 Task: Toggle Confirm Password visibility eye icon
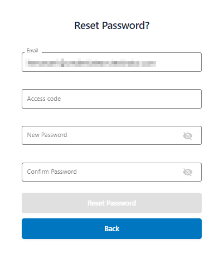187,172
